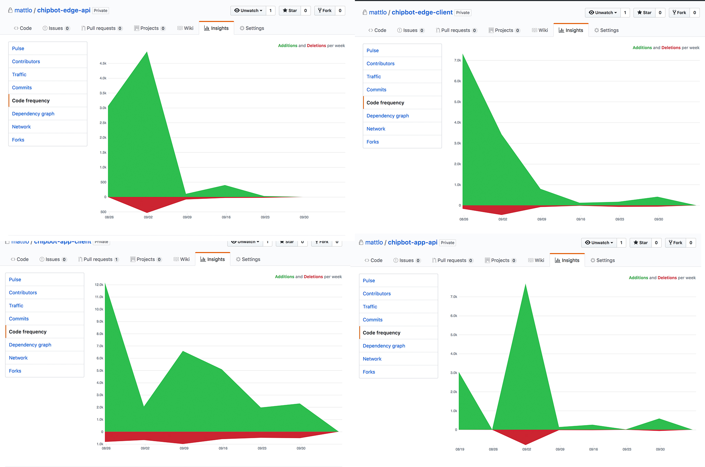
Task: Click Insights graph icon in chipbot-app-client tabs
Action: click(x=203, y=259)
